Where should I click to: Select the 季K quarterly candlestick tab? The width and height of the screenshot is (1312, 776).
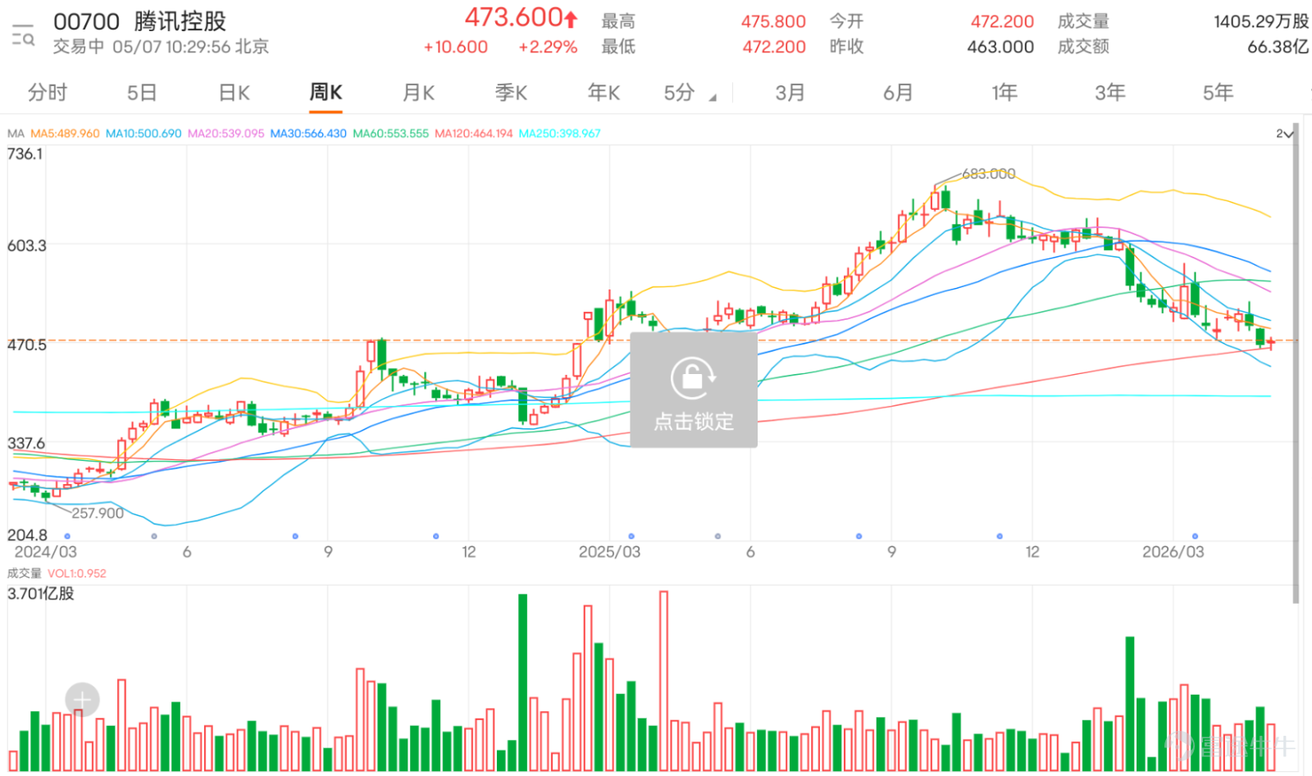click(511, 93)
